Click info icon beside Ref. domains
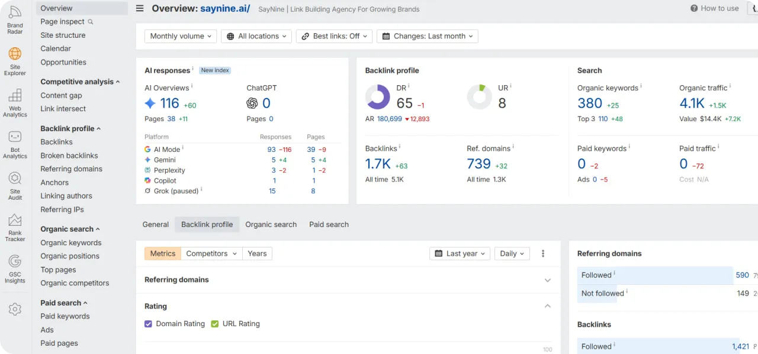The width and height of the screenshot is (758, 354). 513,147
